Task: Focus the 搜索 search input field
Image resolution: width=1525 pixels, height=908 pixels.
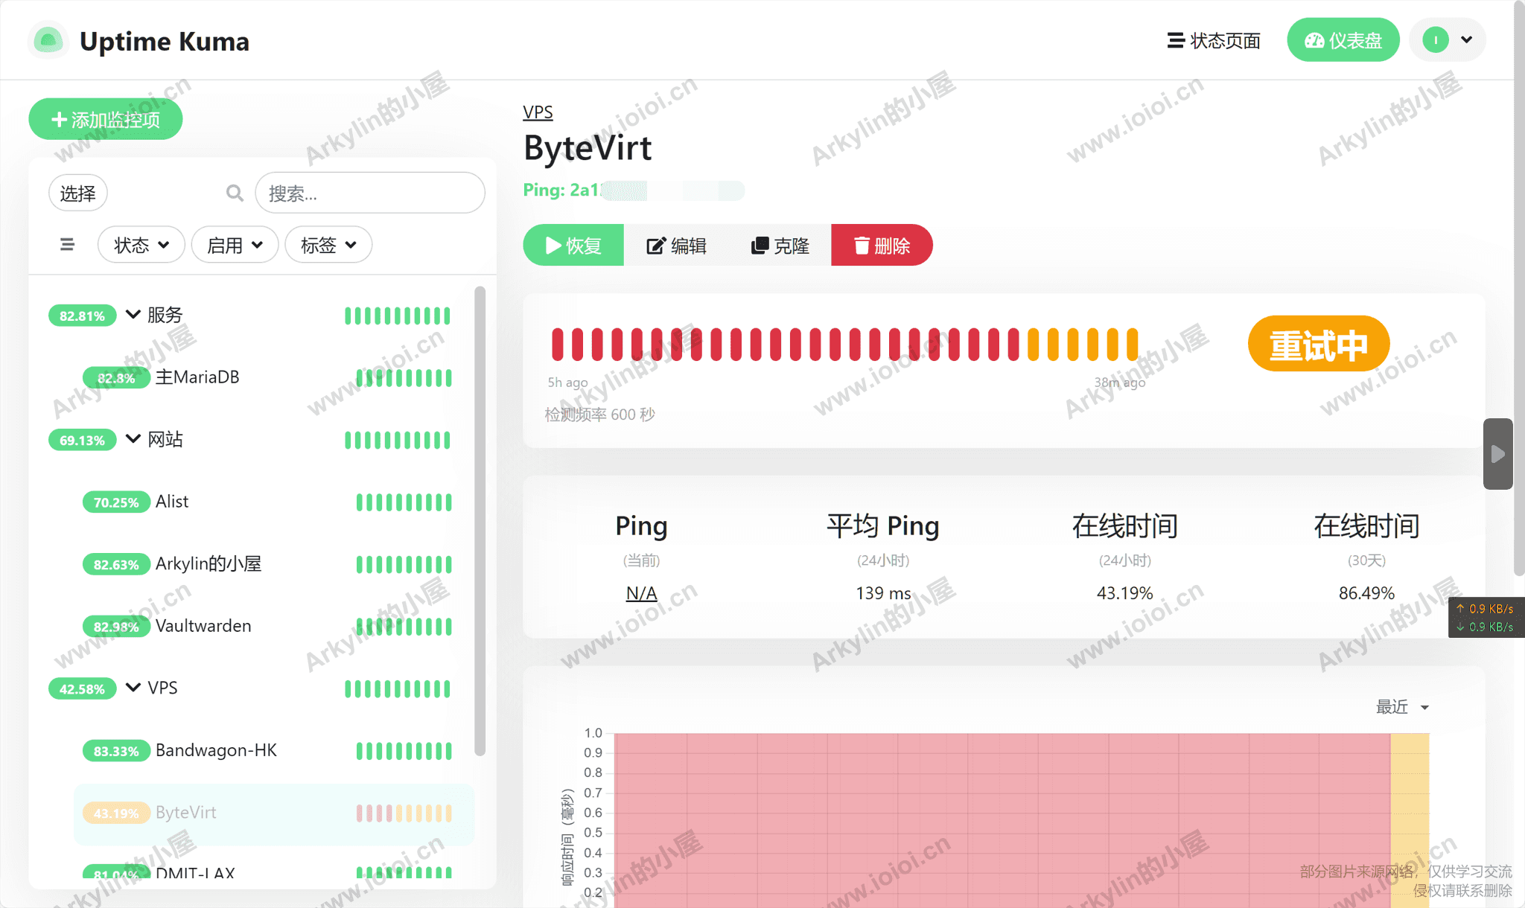Action: pos(370,194)
